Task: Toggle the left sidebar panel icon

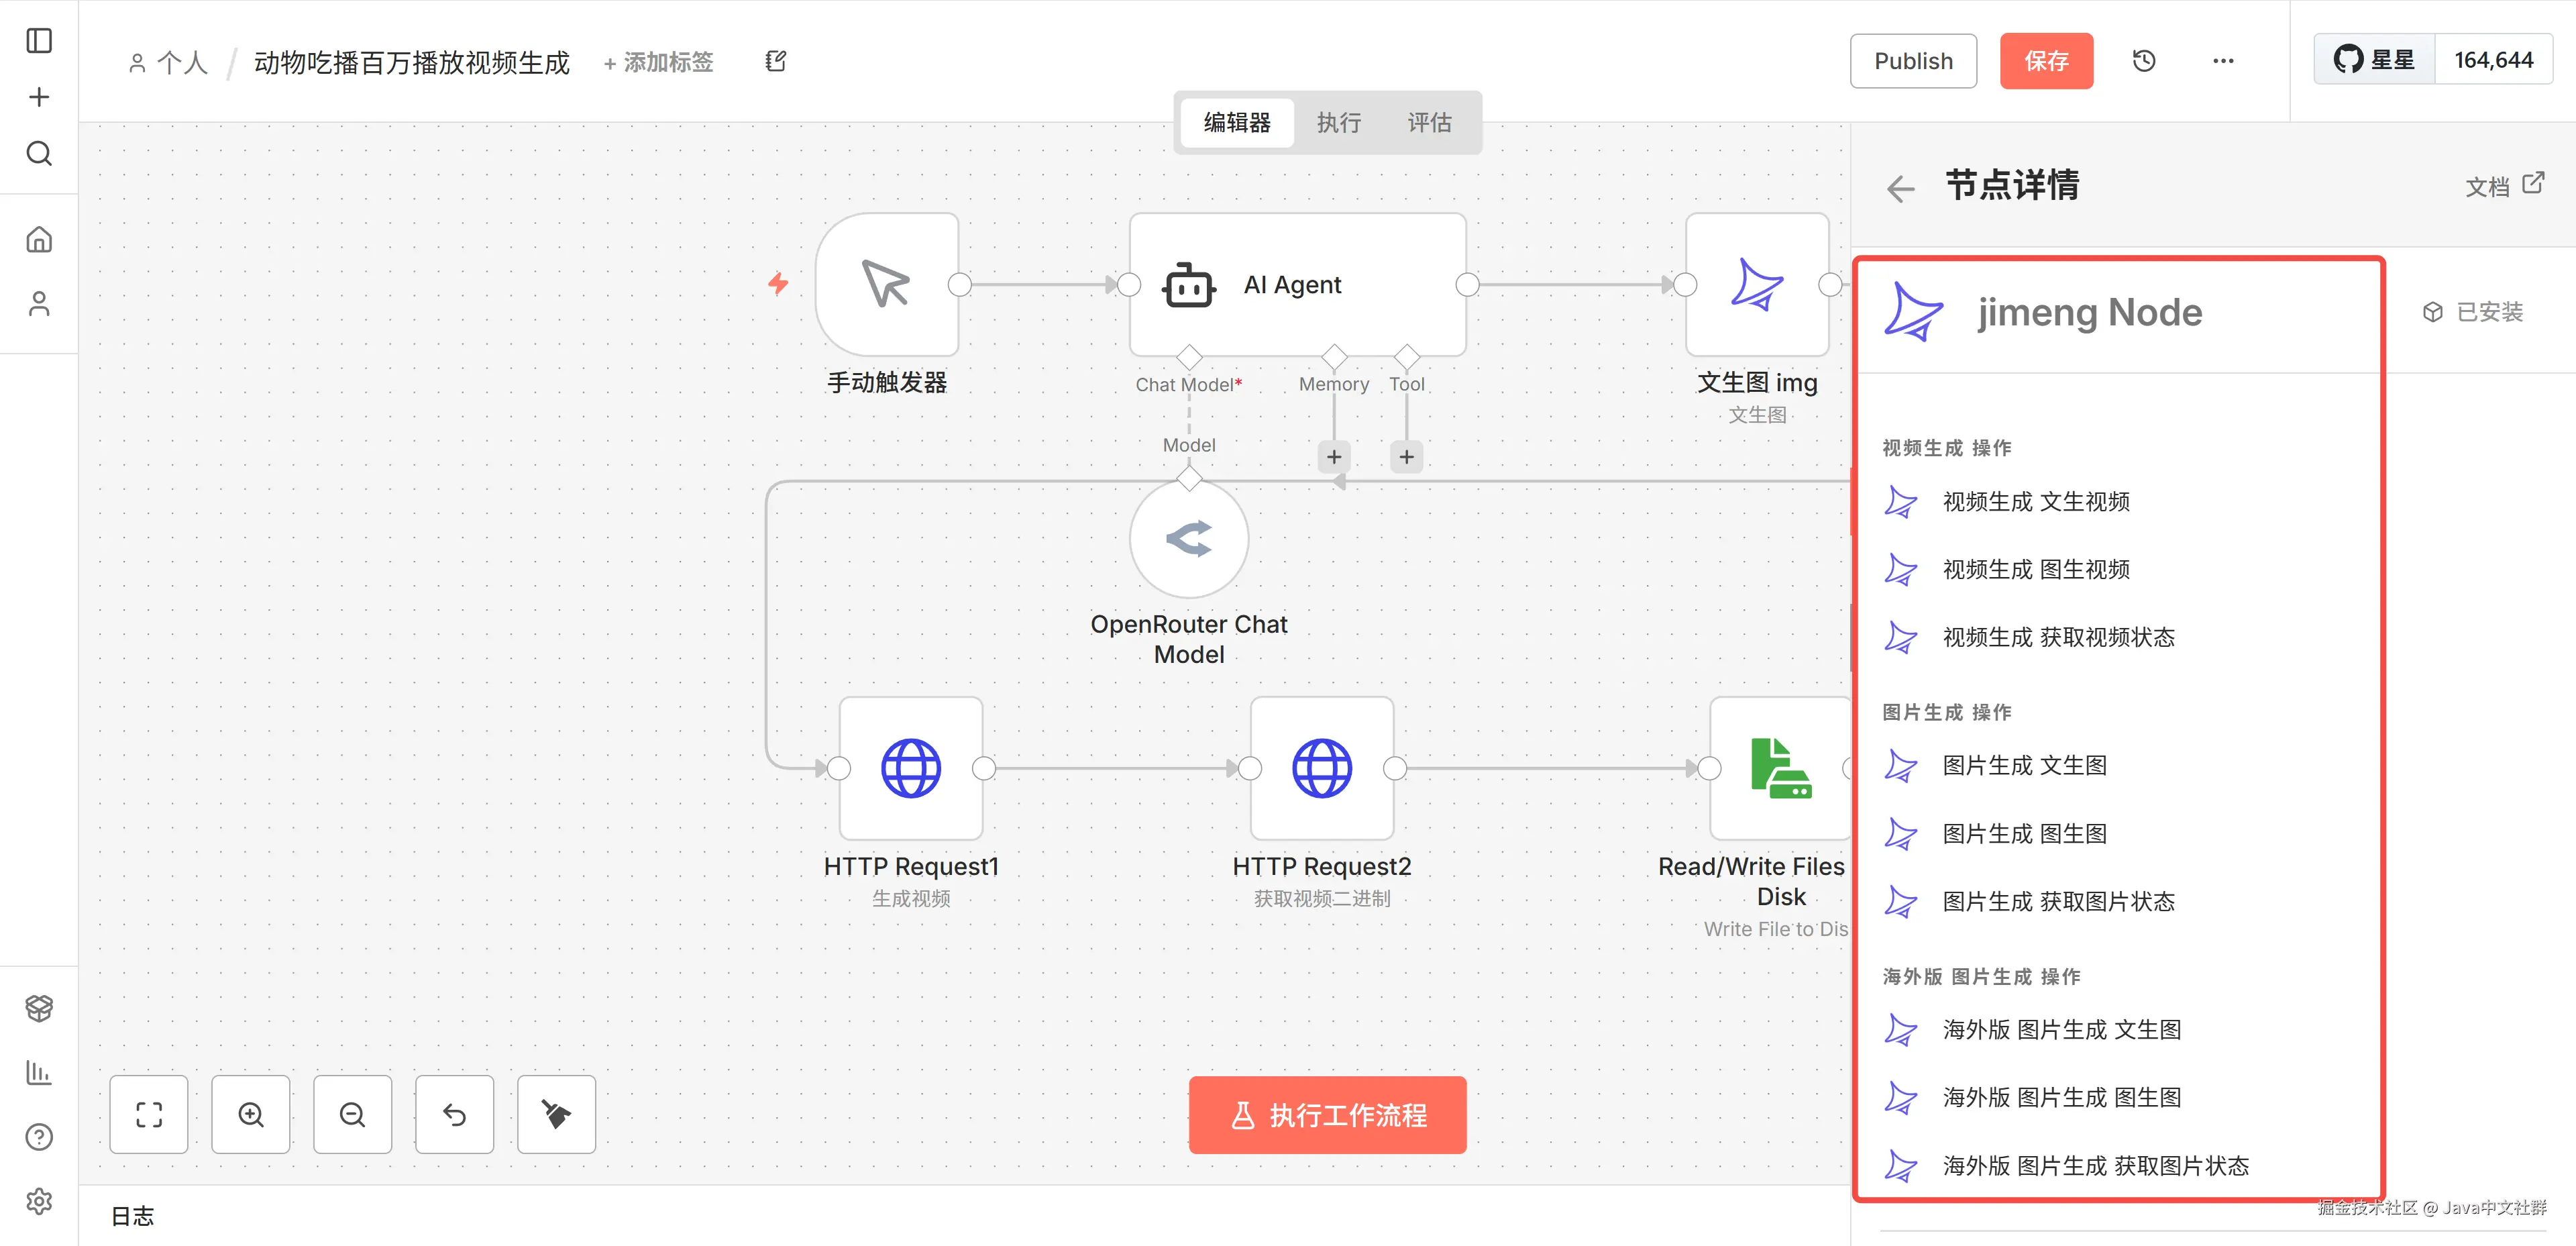Action: click(39, 41)
